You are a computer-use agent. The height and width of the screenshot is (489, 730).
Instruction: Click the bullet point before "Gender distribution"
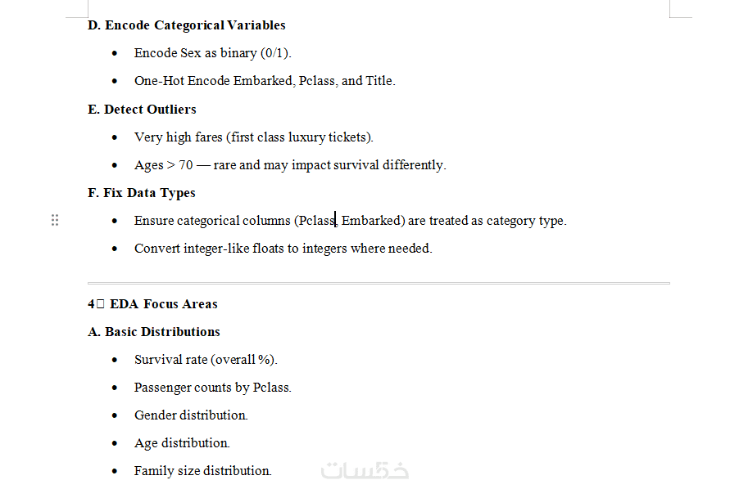(x=114, y=415)
